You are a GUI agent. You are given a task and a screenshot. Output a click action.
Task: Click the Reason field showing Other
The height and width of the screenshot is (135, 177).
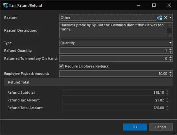(x=108, y=18)
